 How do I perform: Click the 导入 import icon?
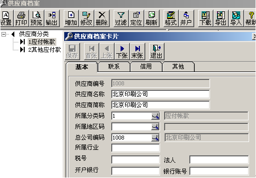click(236, 18)
